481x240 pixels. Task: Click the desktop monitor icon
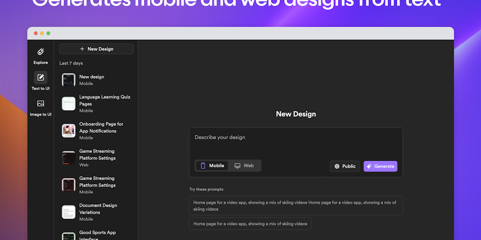pyautogui.click(x=237, y=165)
